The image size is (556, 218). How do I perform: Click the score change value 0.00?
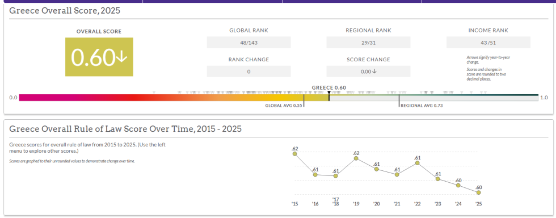tap(368, 72)
